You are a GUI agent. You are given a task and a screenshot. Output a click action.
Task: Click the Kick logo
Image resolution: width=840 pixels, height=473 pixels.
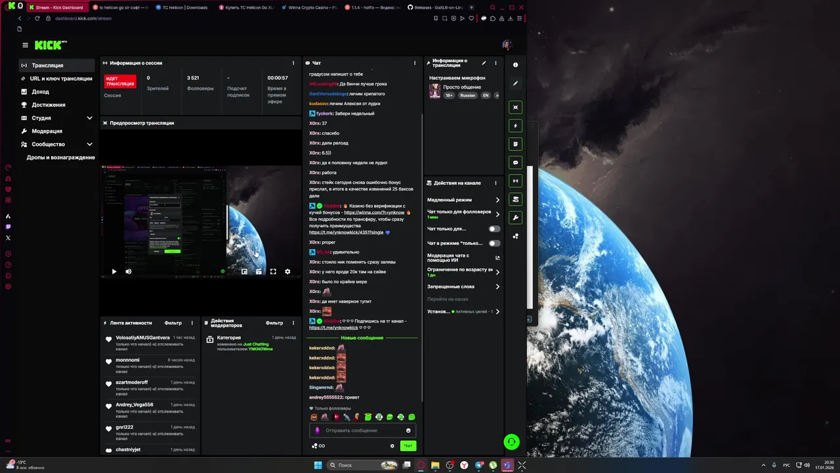pos(51,45)
